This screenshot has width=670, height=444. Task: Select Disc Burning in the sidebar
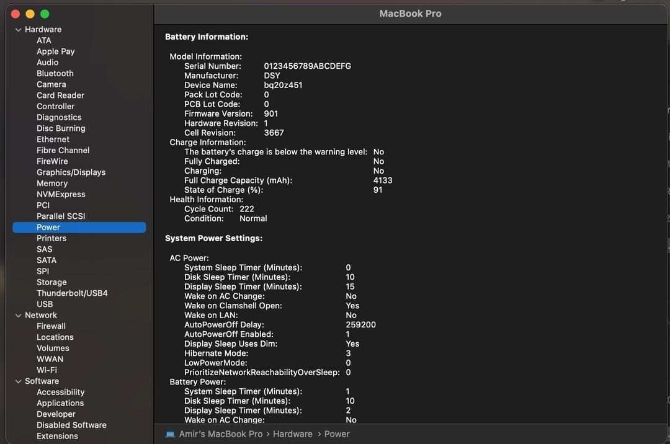click(61, 128)
